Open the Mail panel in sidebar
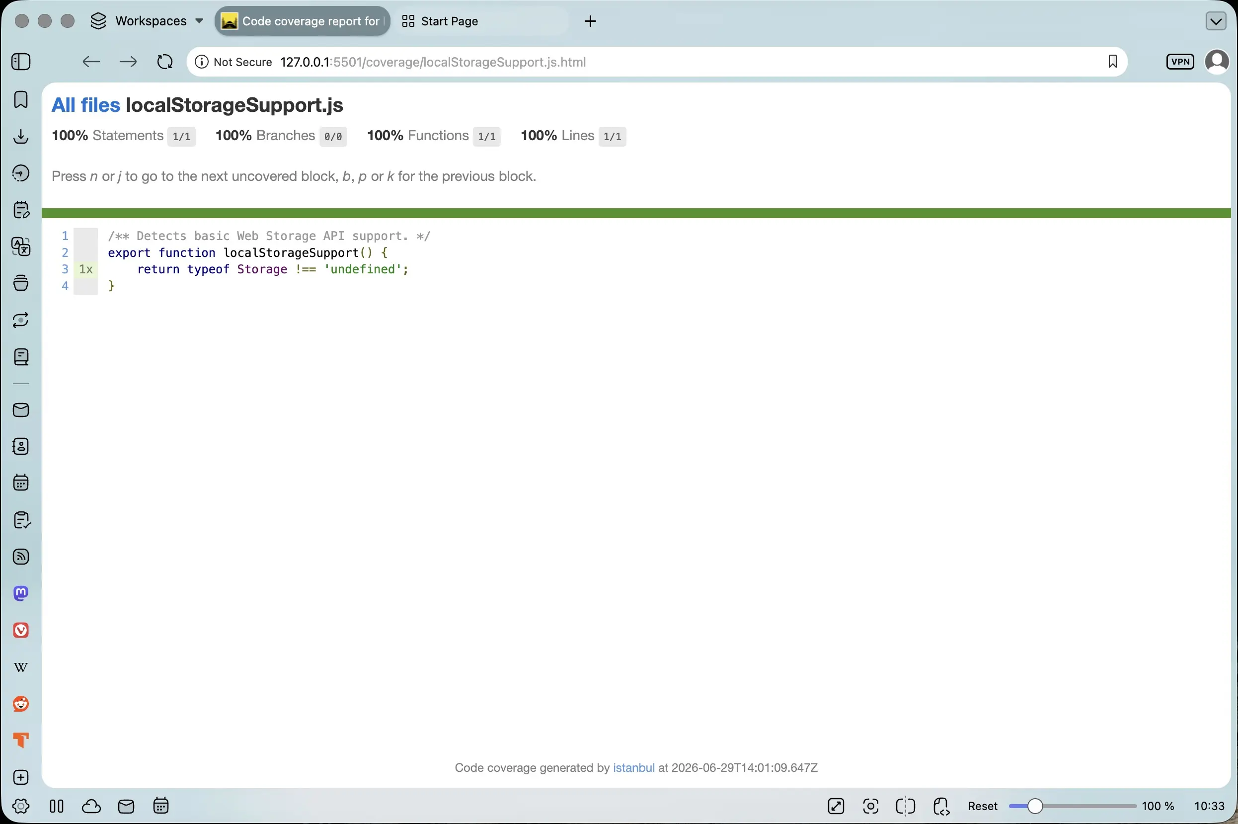This screenshot has width=1238, height=824. click(21, 410)
